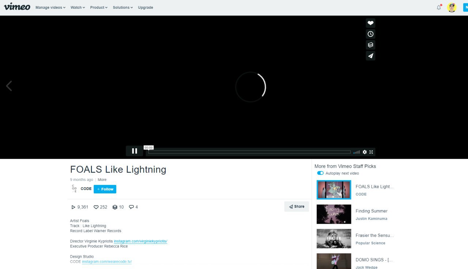Click the New video button at top right
The height and width of the screenshot is (269, 468).
[465, 7]
